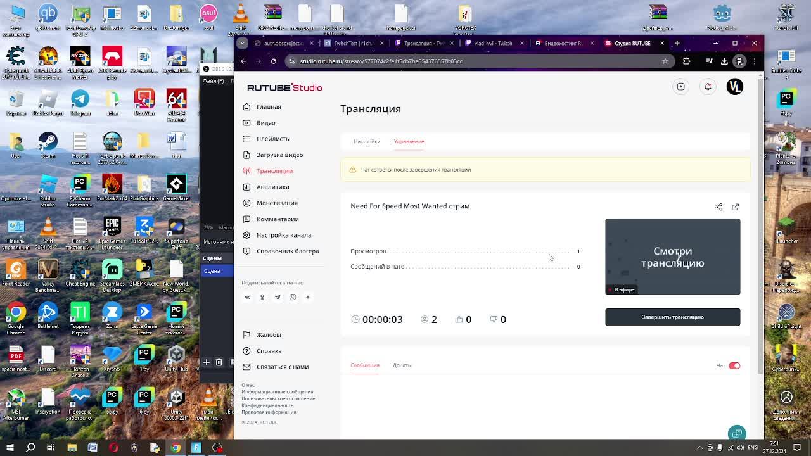Switch to the TwitchTest browser tab
Screen dimensions: 811x456
click(x=353, y=43)
